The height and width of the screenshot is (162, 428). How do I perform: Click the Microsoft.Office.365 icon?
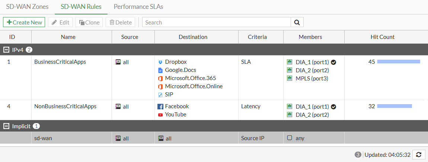160,78
